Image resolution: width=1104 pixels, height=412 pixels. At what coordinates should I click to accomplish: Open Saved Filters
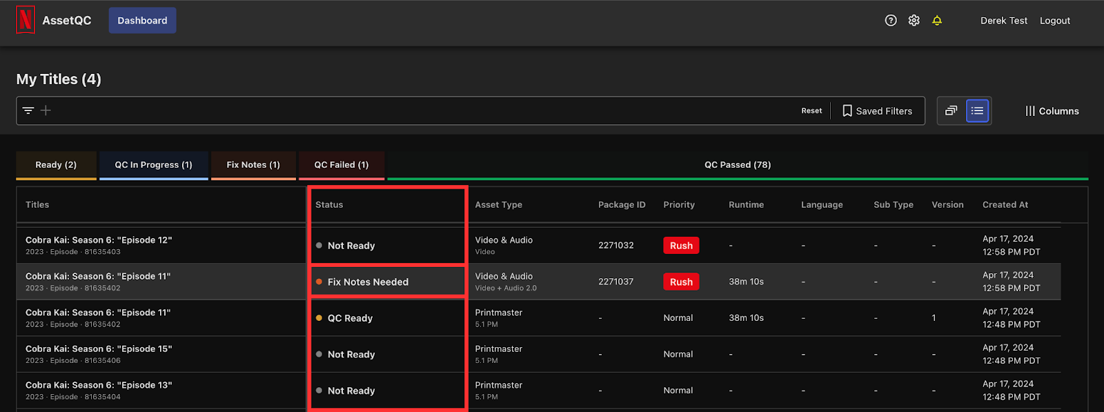click(878, 111)
